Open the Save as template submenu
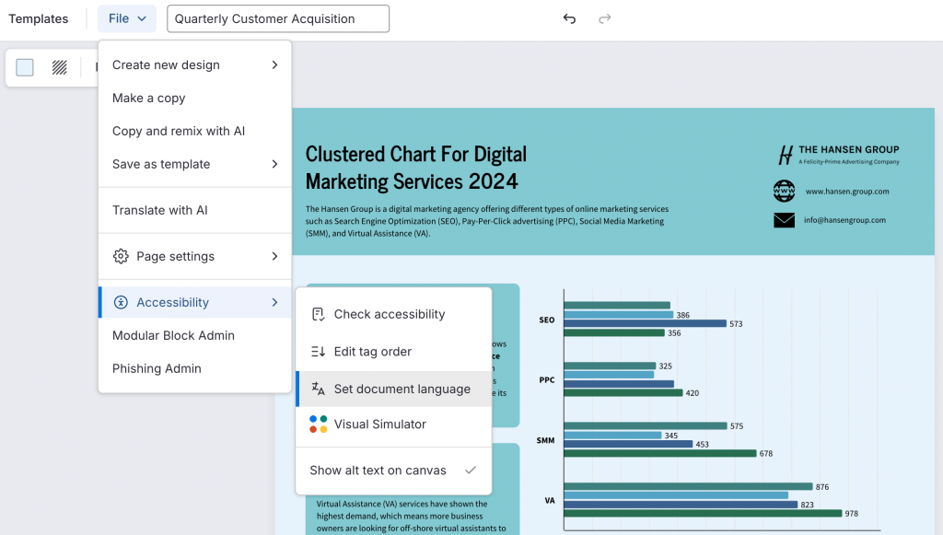Screen dimensions: 943x535 point(195,164)
